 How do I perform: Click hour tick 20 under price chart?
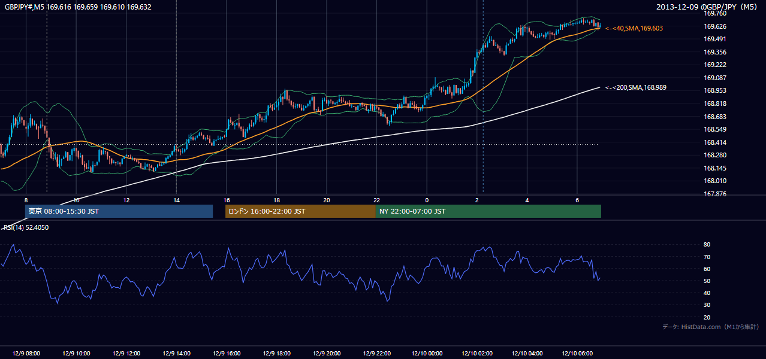click(x=327, y=200)
